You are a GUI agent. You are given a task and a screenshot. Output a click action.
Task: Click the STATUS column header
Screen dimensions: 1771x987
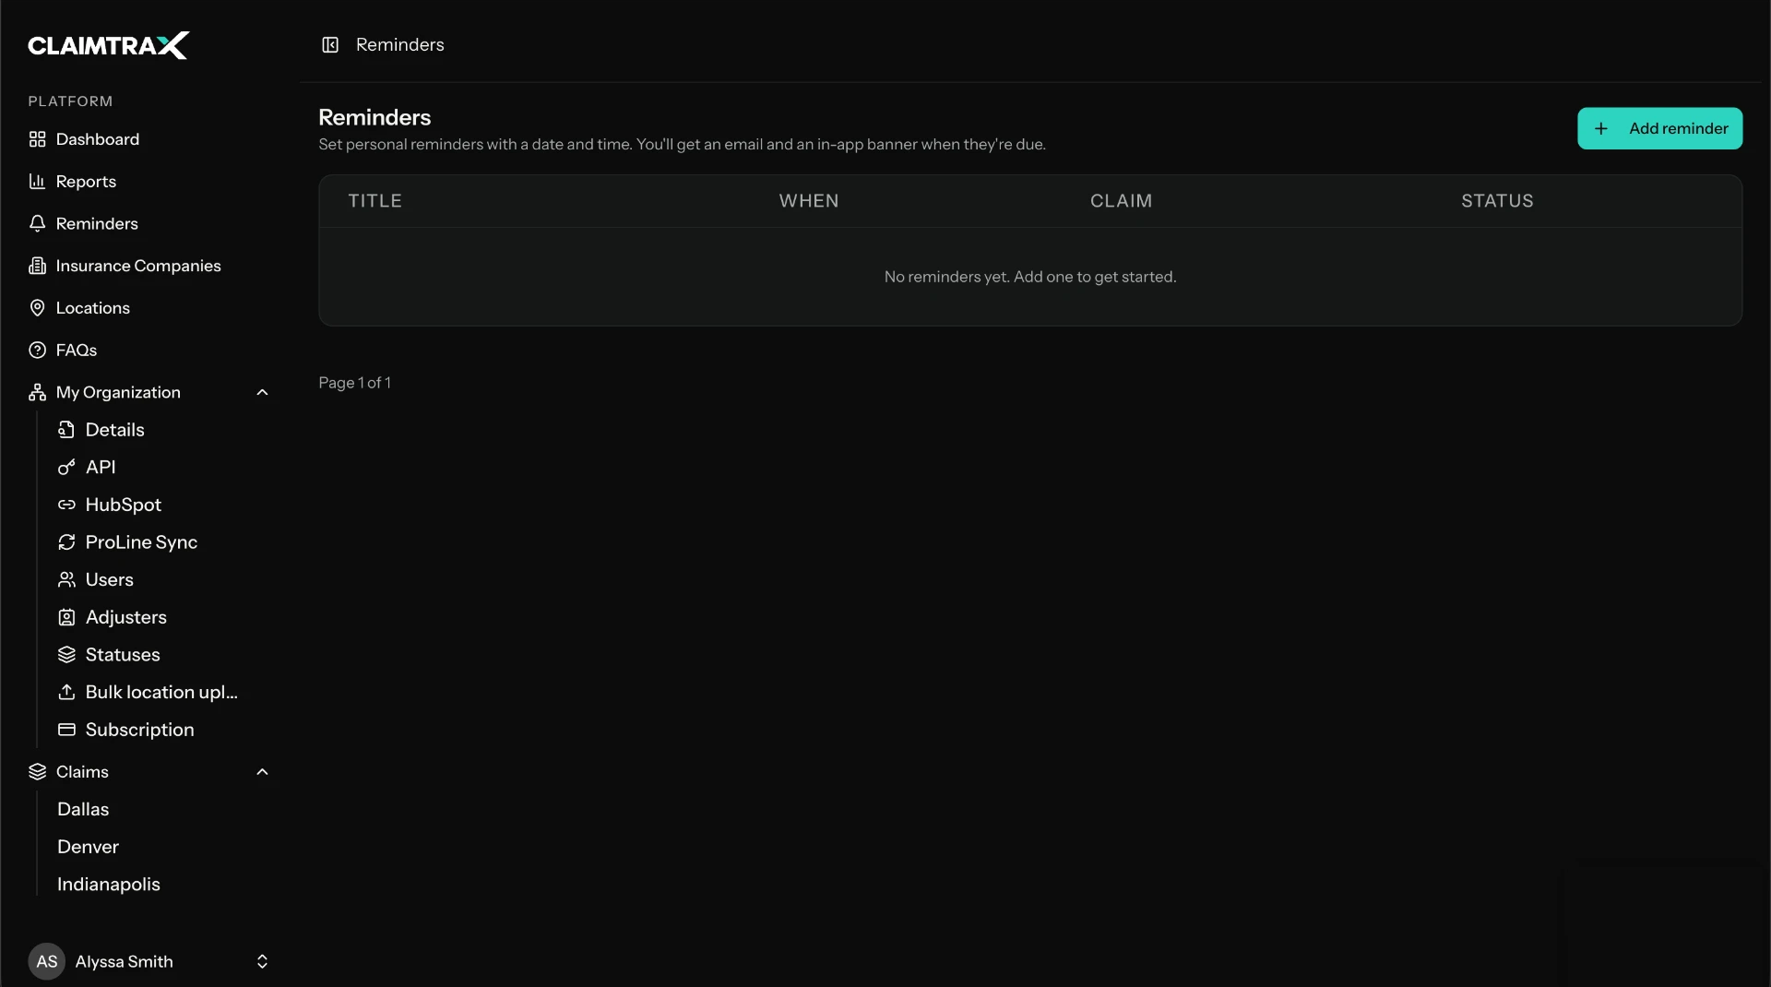[1497, 201]
